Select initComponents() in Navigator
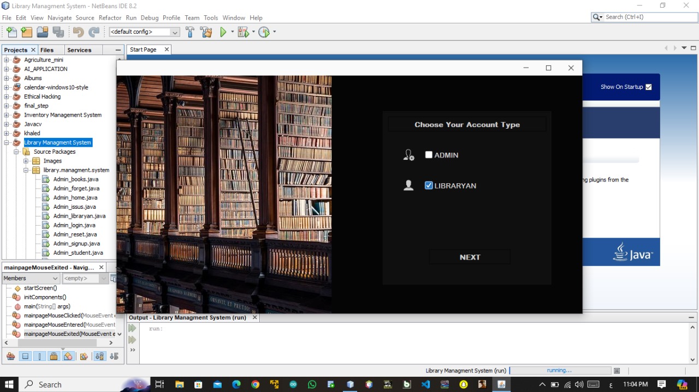This screenshot has height=392, width=699. [x=45, y=297]
